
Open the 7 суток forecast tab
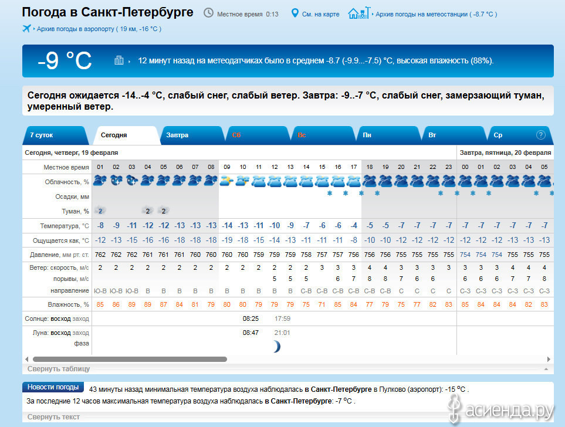point(42,135)
